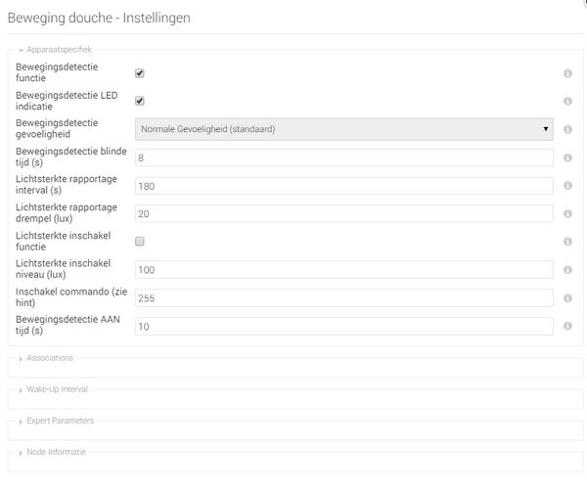The image size is (587, 495).
Task: Show info for rapportage drempel lux
Action: point(567,213)
